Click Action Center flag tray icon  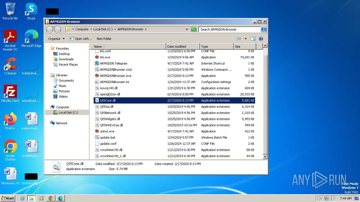coord(333,198)
